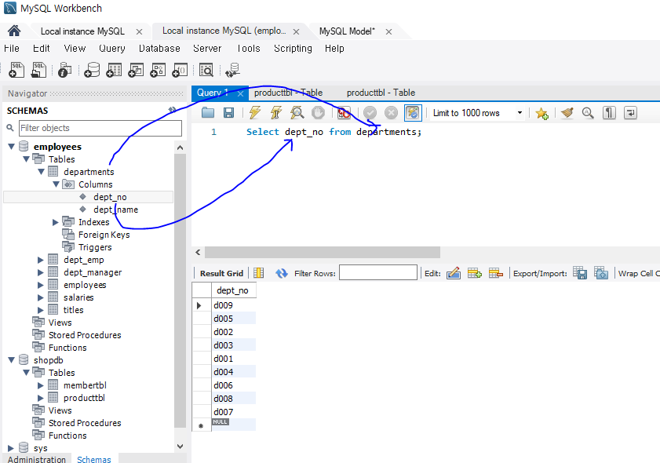This screenshot has width=660, height=463.
Task: Beautify the query with broom icon
Action: [567, 113]
